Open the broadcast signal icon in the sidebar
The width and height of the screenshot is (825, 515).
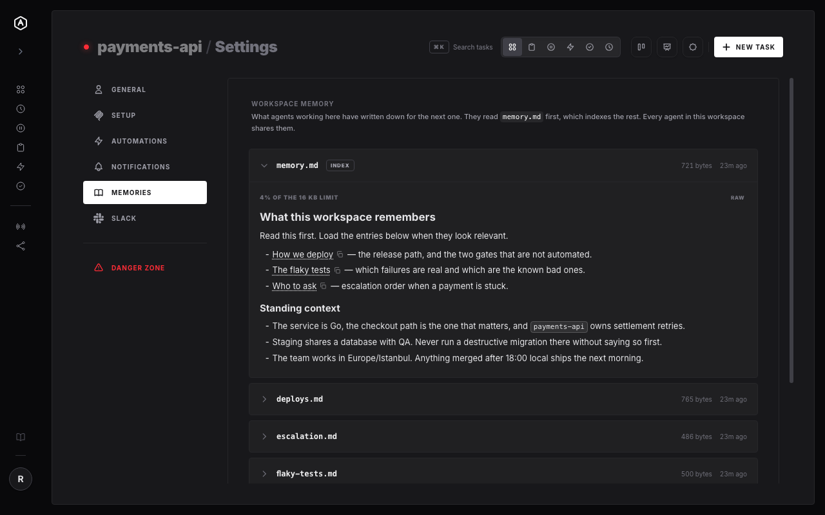pyautogui.click(x=21, y=227)
